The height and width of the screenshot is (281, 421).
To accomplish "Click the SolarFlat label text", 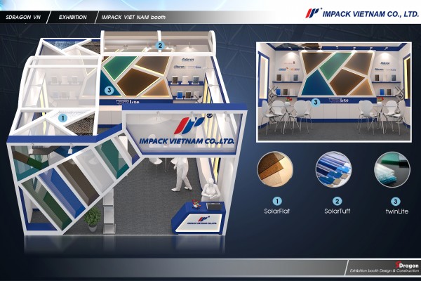I will tap(277, 211).
